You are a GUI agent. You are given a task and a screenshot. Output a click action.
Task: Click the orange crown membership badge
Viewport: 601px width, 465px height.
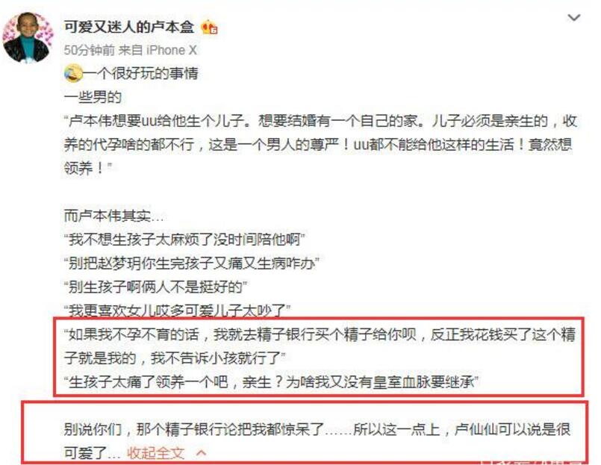coord(209,27)
